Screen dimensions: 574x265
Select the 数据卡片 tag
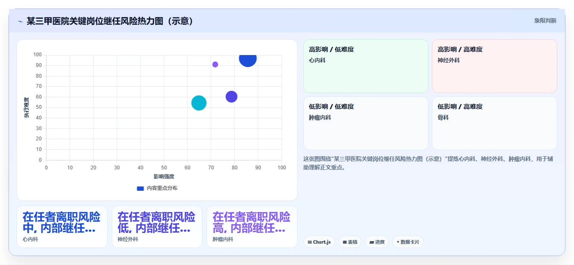tap(408, 242)
